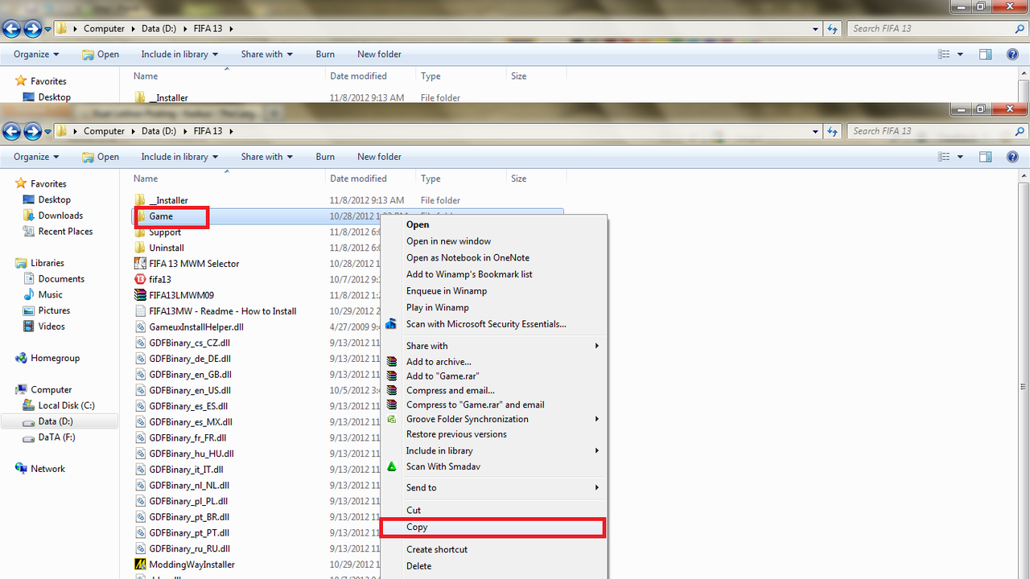Open Include in library toolbar dropdown, front window
This screenshot has height=579, width=1030.
click(179, 157)
